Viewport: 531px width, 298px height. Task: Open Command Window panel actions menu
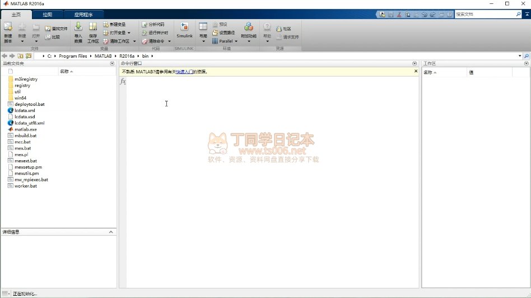414,63
